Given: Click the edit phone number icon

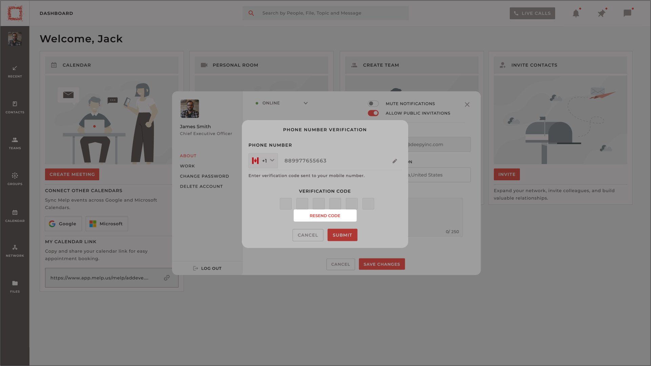Looking at the screenshot, I should (x=395, y=161).
